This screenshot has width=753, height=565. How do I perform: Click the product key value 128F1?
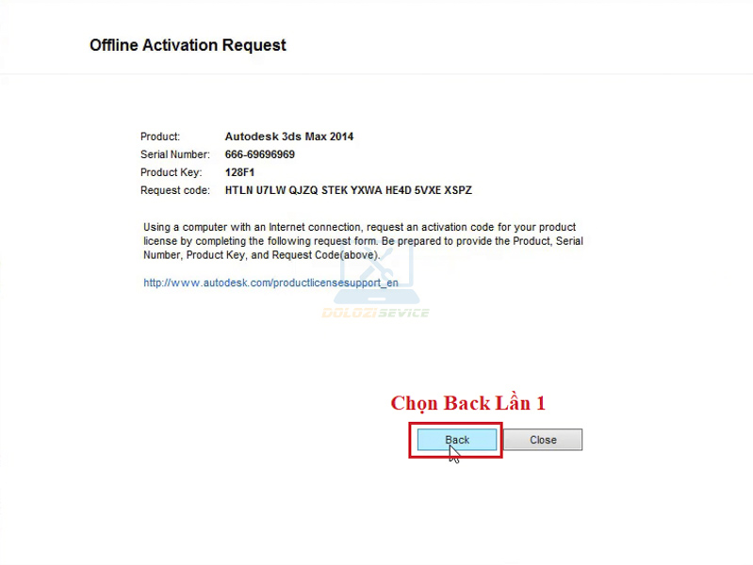(240, 172)
